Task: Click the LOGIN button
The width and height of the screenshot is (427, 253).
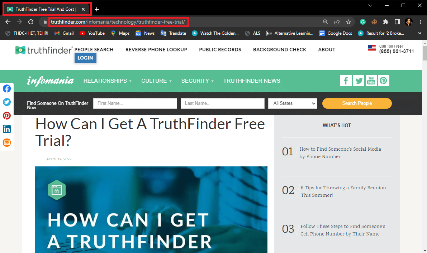Action: click(x=85, y=58)
